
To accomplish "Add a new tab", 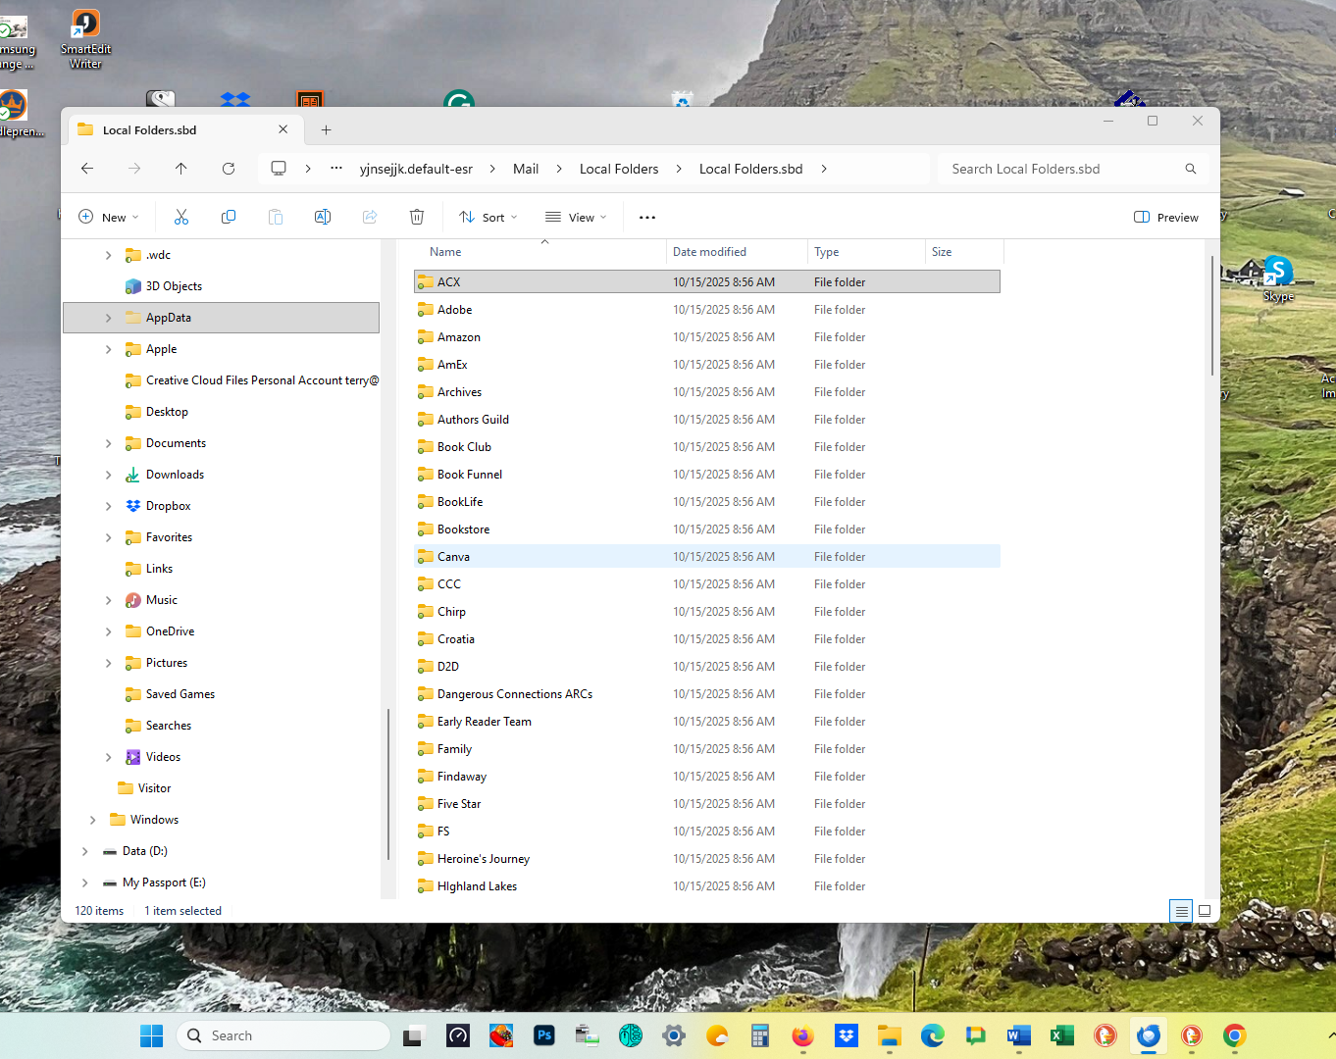I will [x=327, y=129].
